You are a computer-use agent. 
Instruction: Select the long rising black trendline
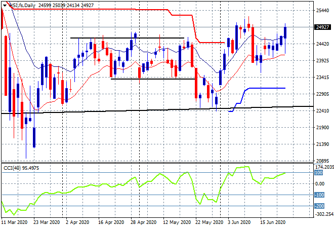click(x=157, y=110)
